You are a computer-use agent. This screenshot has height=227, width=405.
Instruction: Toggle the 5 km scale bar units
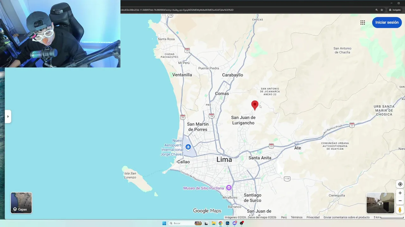[388, 217]
